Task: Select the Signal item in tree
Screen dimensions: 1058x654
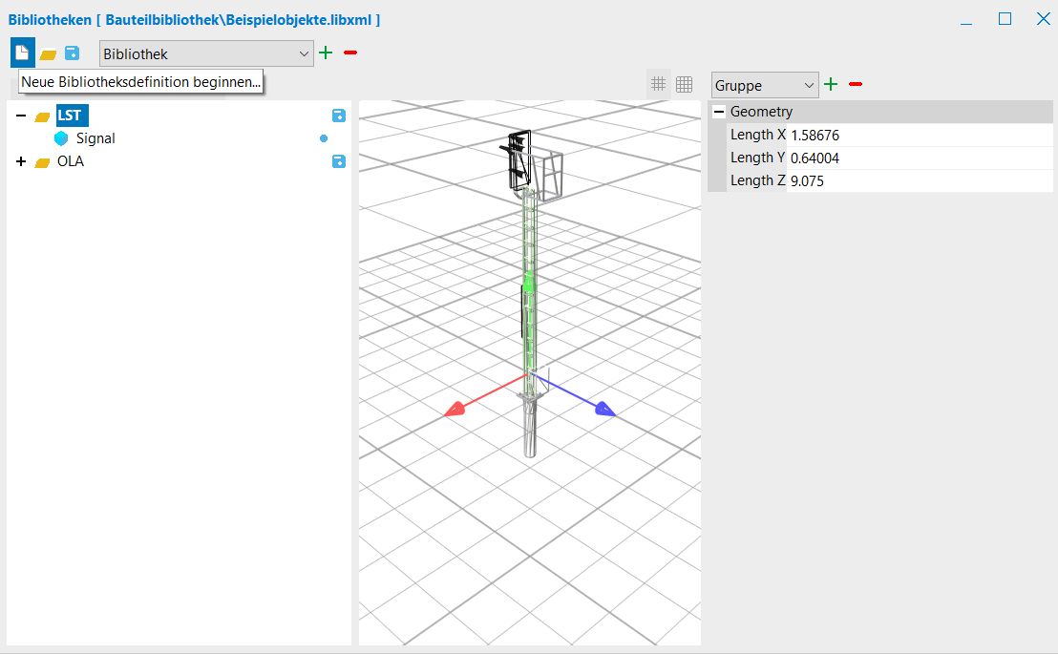Action: coord(95,138)
